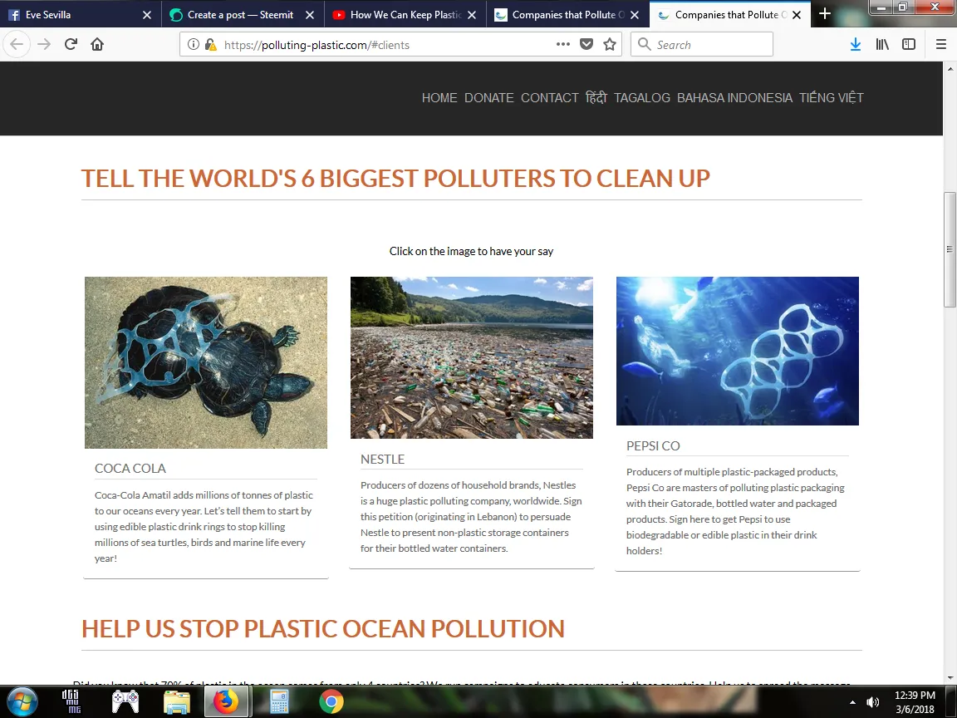
Task: Click the scrollbar down arrow
Action: 950,678
